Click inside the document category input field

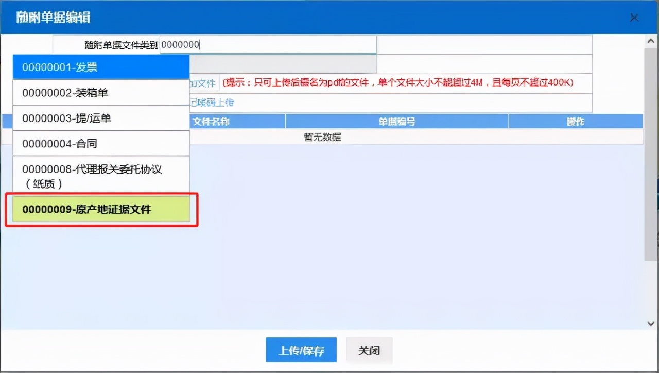coord(268,44)
